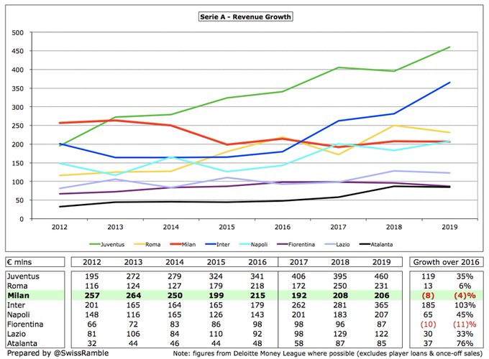Click Atalanta 2012 revenue value 32
Viewport: 489px width, 359px height.
tap(92, 343)
